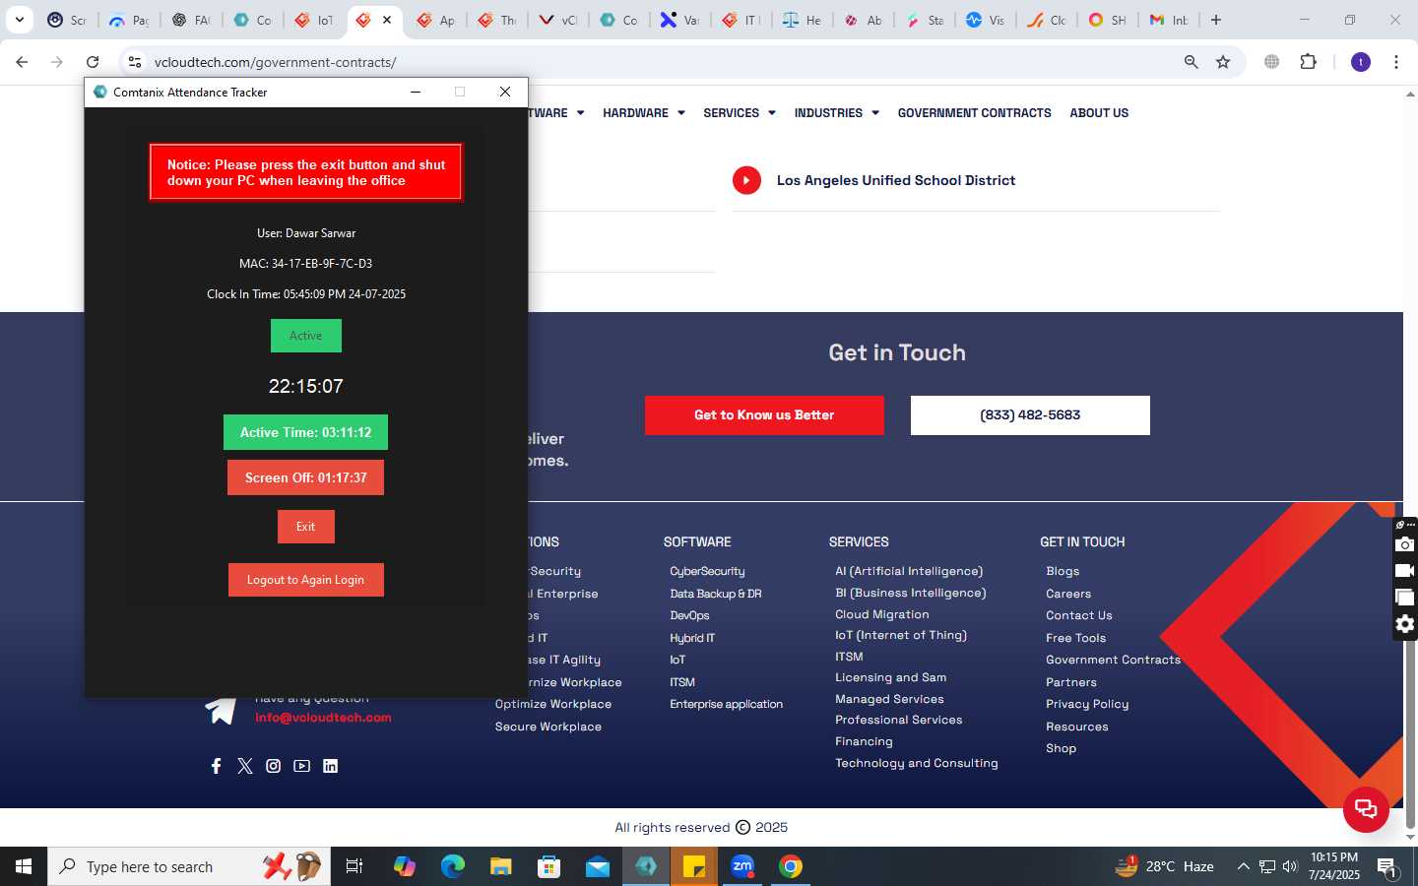Click the Copilot icon in the taskbar
Screen dimensions: 1418x886
(x=404, y=866)
